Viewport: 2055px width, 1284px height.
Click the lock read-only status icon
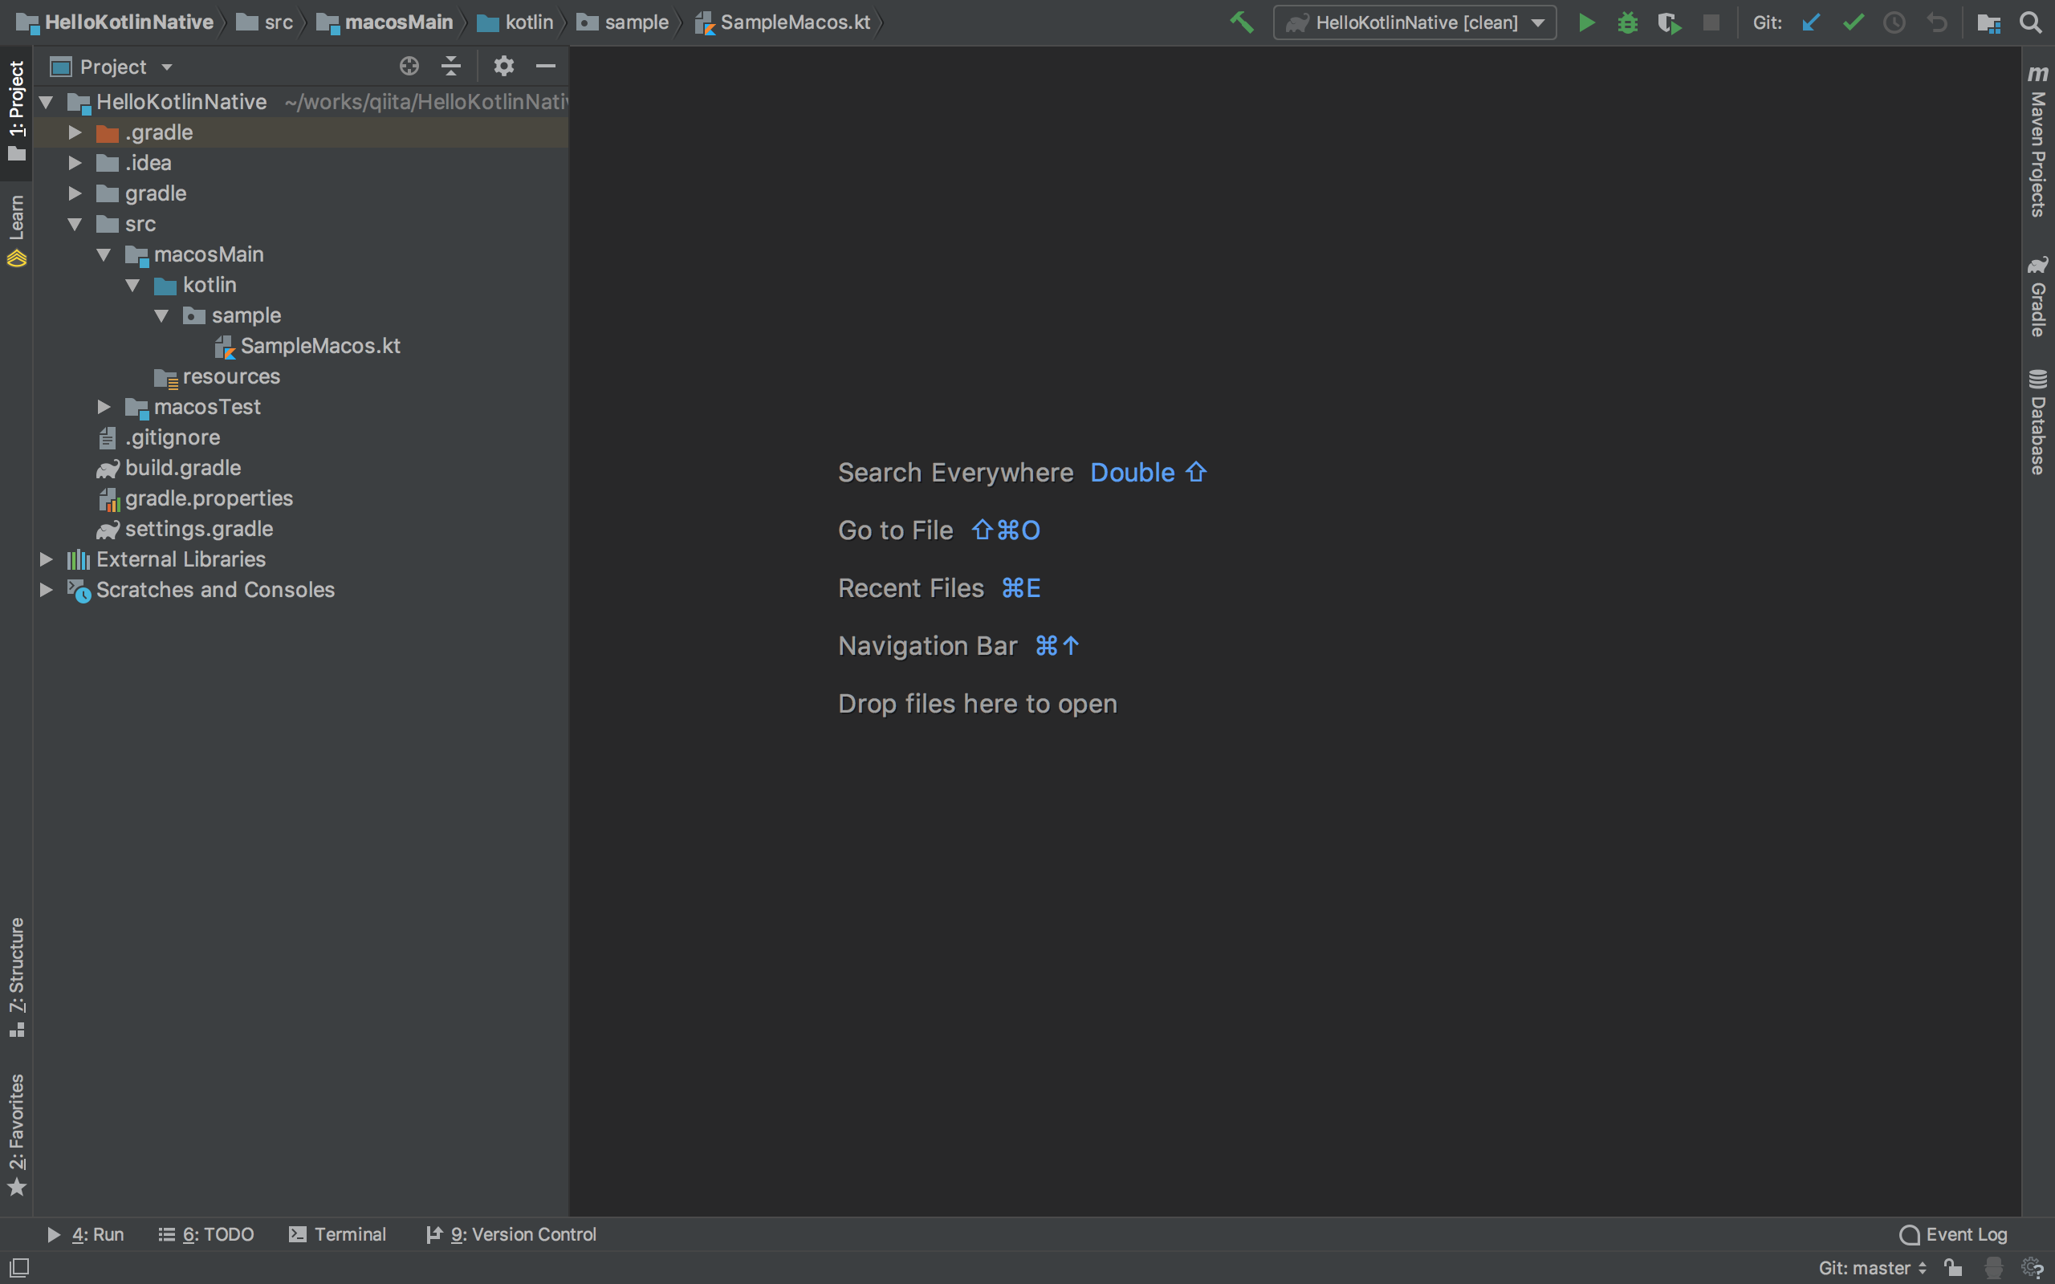pos(1953,1267)
